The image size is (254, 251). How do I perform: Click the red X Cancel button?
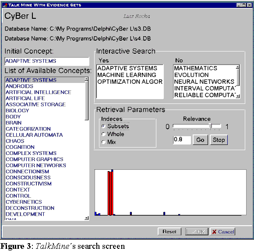(223, 232)
